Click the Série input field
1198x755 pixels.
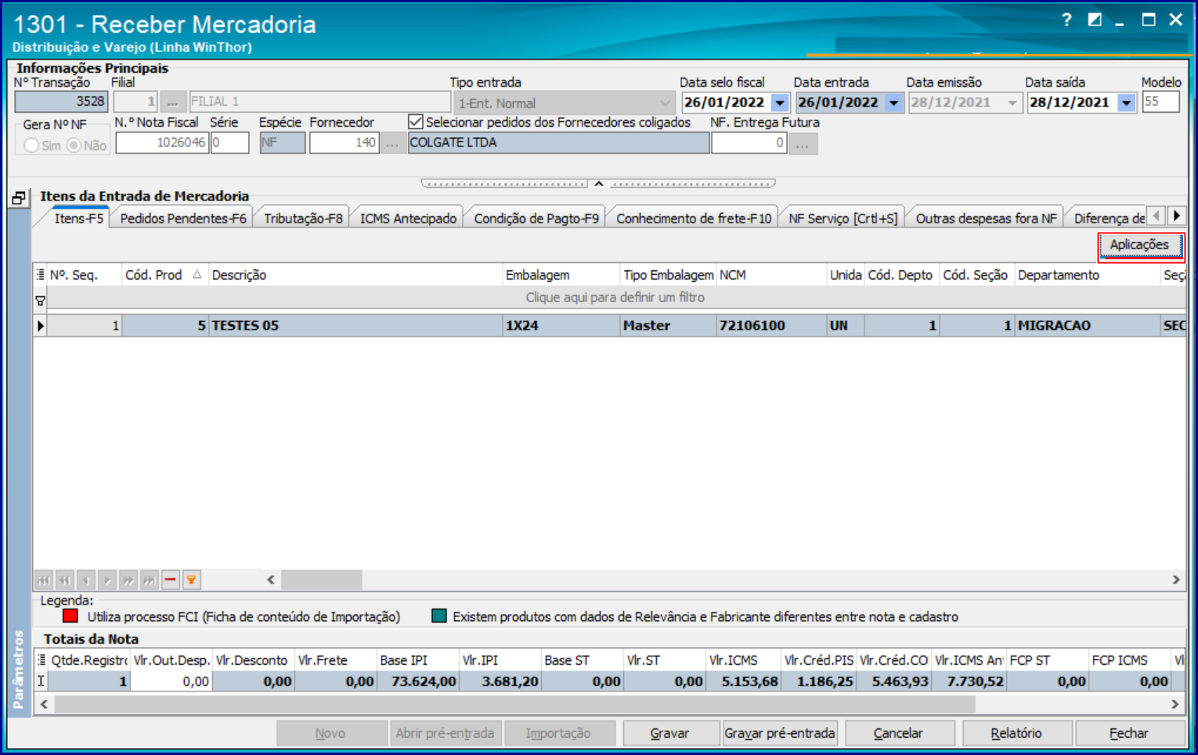point(230,143)
